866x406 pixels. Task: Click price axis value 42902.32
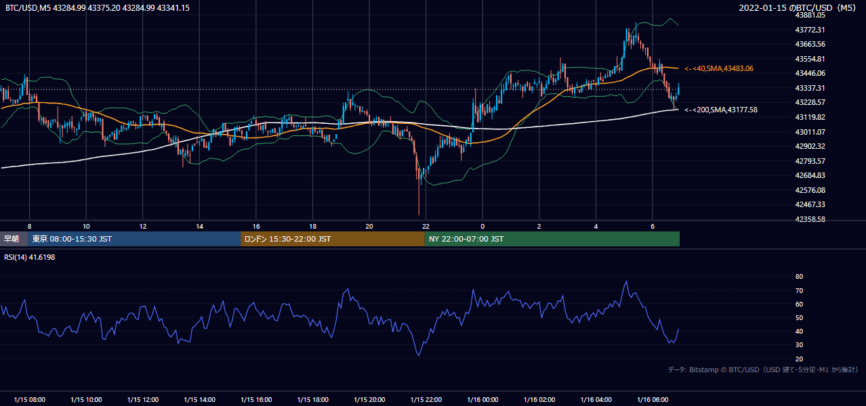tap(810, 146)
